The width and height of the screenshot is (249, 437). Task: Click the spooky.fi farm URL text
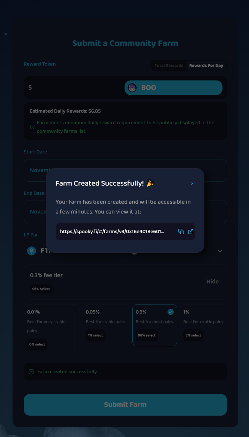point(112,231)
